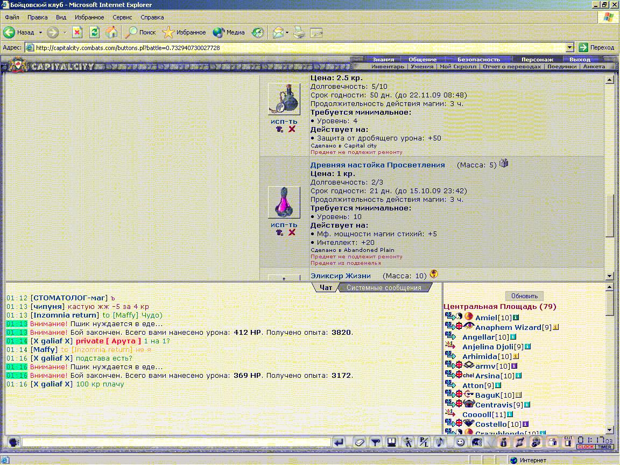This screenshot has width=620, height=465.
Task: Toggle the TIMER mode button
Action: pos(604,447)
